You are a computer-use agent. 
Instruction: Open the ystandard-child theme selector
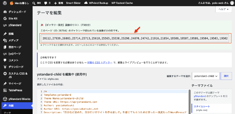pos(206,76)
